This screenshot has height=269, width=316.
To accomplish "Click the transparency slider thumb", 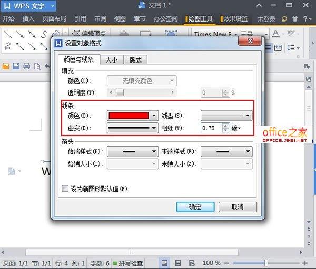I will pos(120,92).
